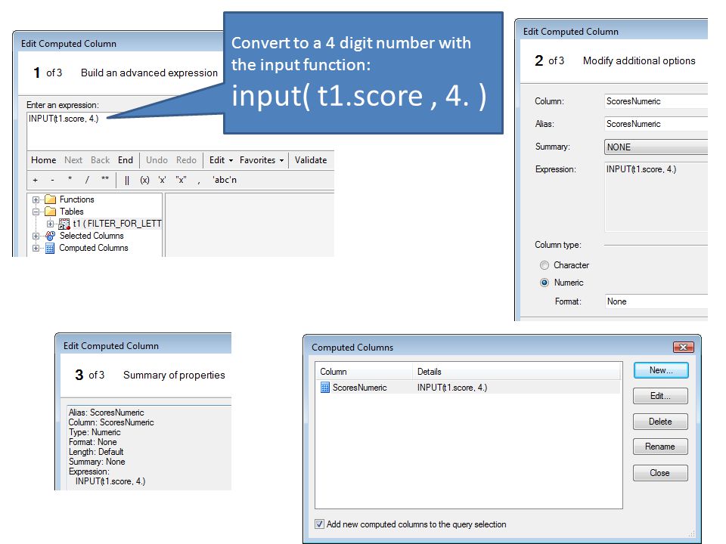Insert the multiply asterisk operator

pyautogui.click(x=70, y=180)
